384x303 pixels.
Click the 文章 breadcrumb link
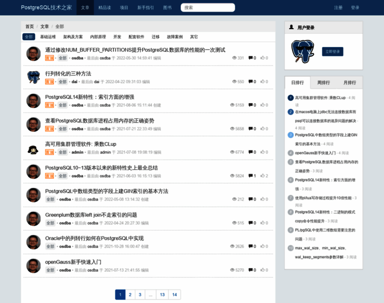pyautogui.click(x=44, y=26)
